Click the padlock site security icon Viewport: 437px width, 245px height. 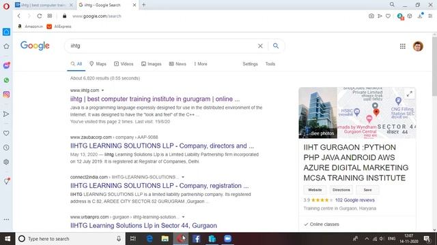pos(65,16)
